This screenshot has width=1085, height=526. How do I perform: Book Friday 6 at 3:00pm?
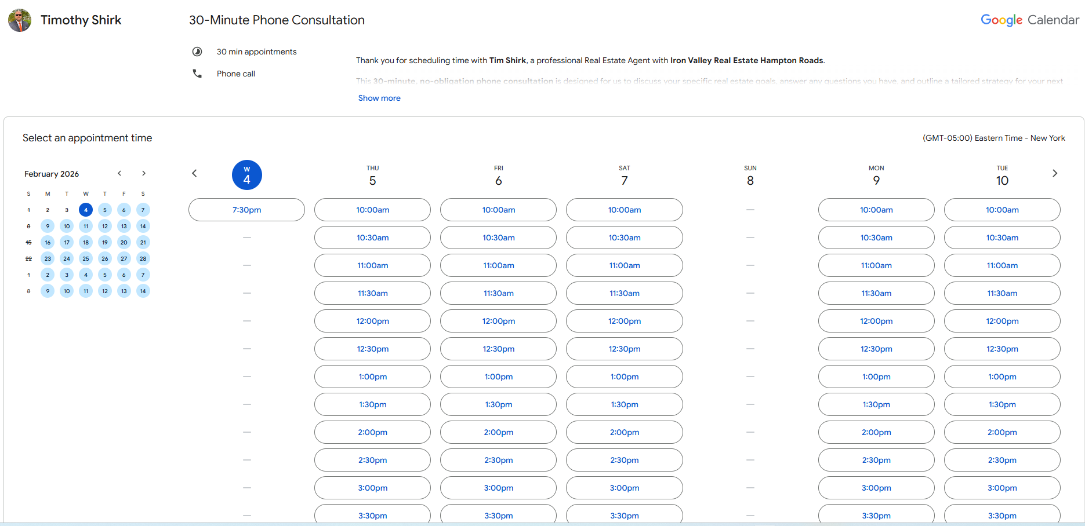tap(498, 488)
